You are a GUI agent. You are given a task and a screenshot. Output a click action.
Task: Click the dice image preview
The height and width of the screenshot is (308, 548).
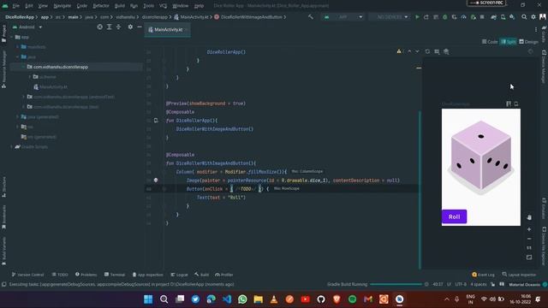(481, 158)
